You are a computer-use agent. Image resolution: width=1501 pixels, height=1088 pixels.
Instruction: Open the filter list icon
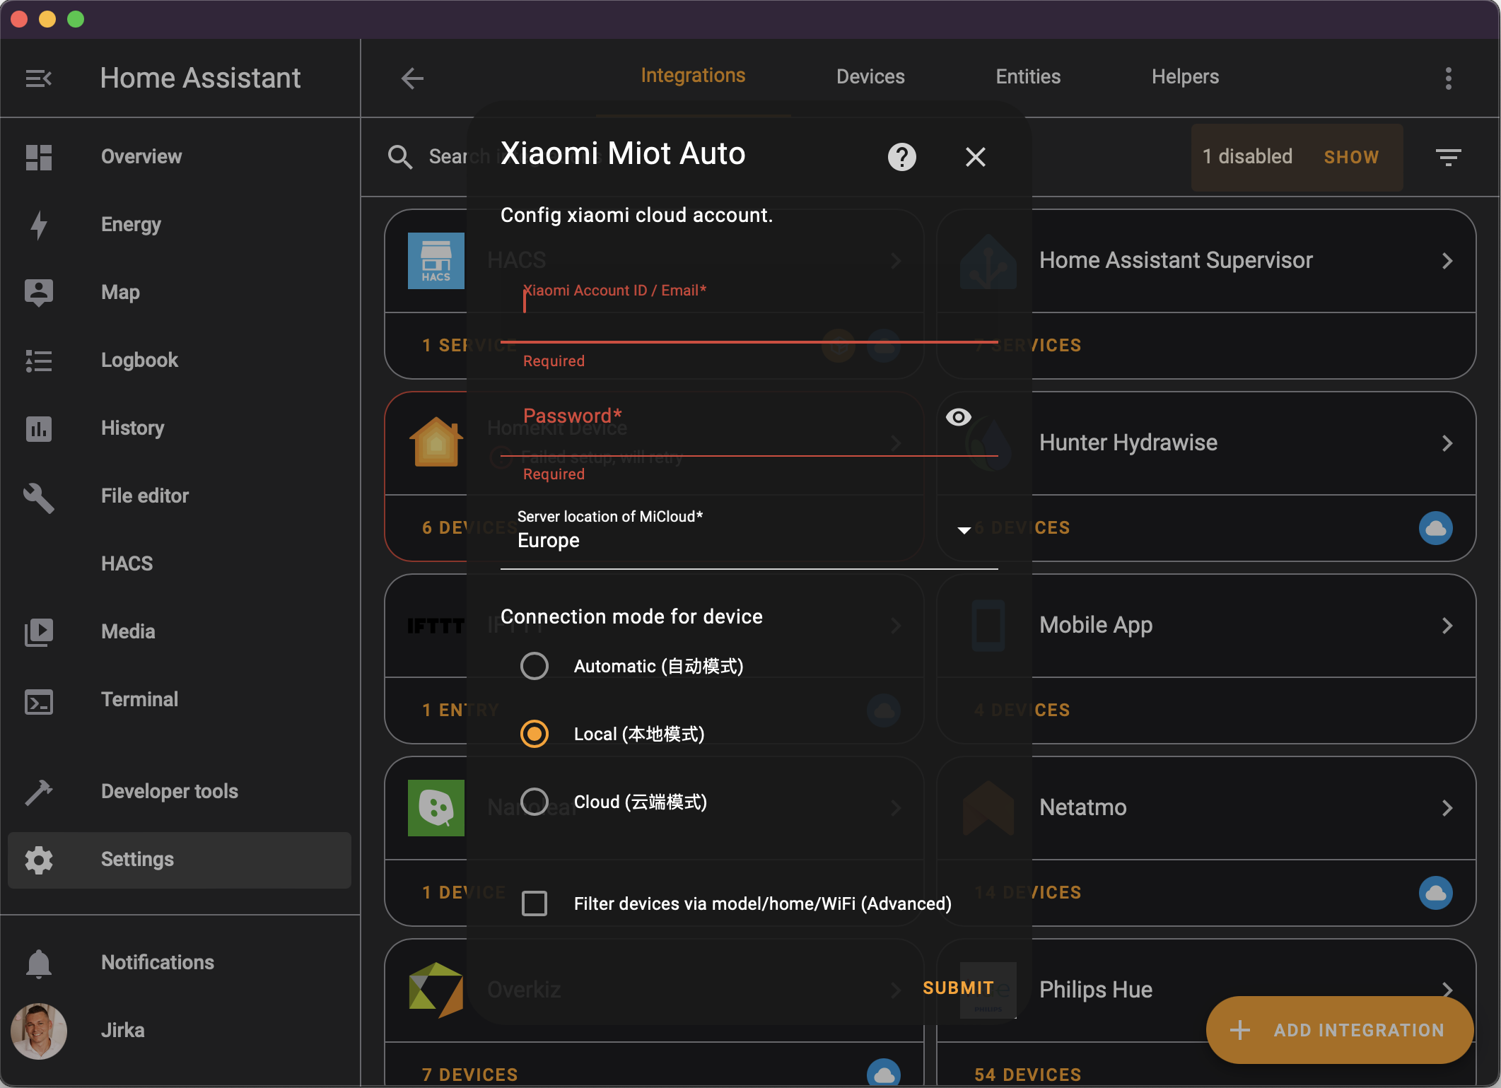[x=1448, y=157]
